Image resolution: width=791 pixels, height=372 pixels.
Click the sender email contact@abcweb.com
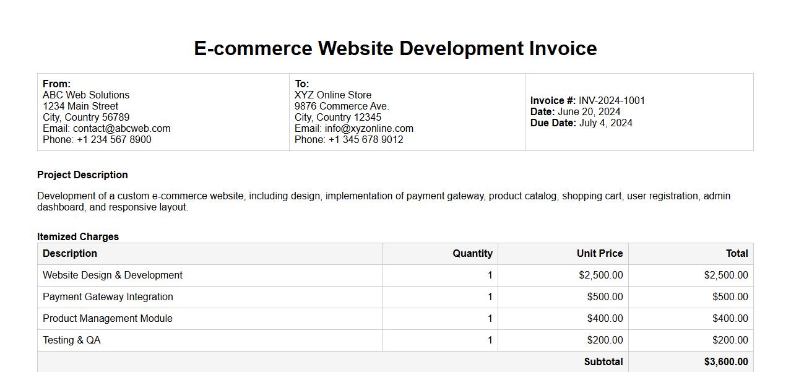[121, 129]
